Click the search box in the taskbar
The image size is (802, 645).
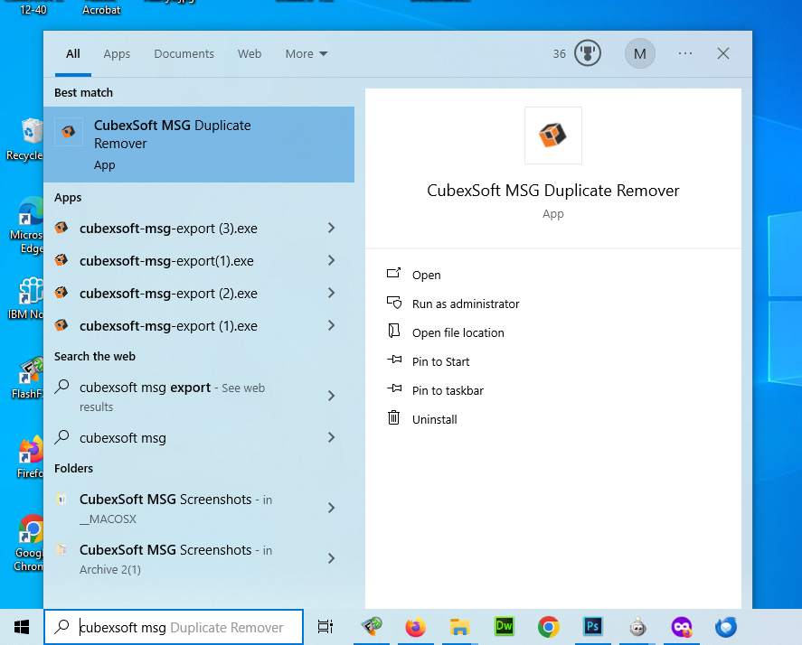181,627
